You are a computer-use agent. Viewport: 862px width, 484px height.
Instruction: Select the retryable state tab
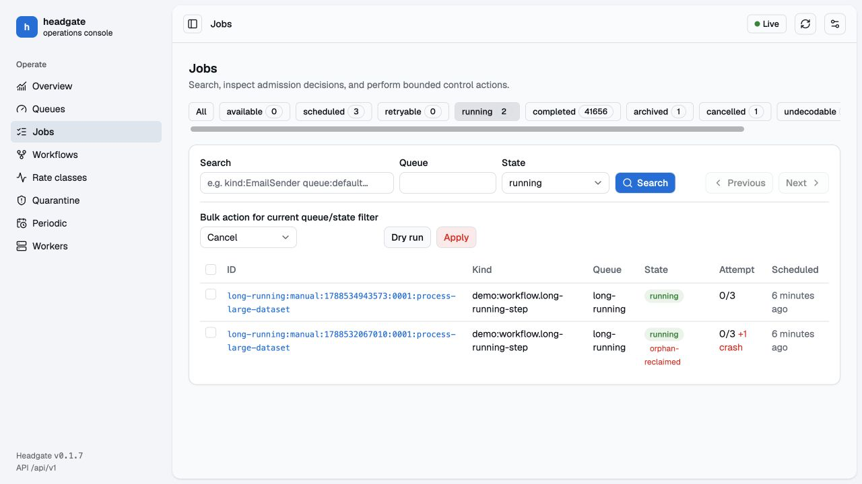tap(413, 112)
